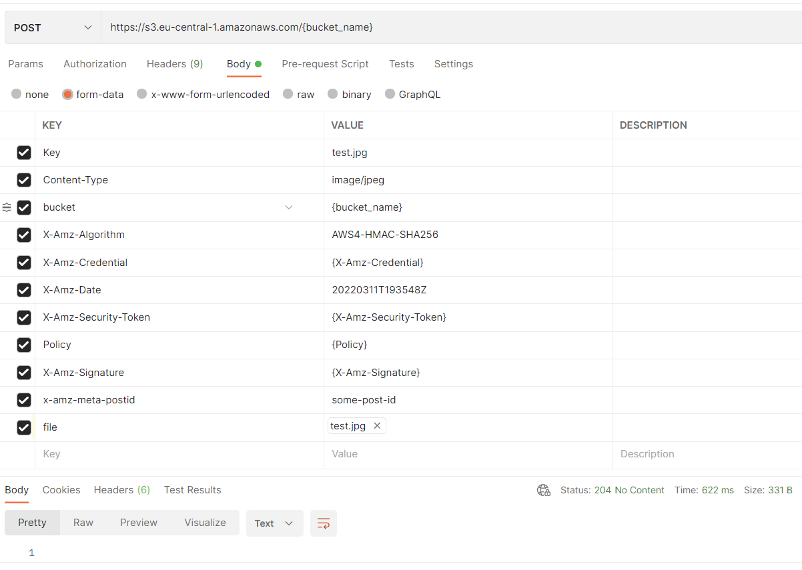Viewport: 802px width, 570px height.
Task: Switch response view to Visualize
Action: 206,523
